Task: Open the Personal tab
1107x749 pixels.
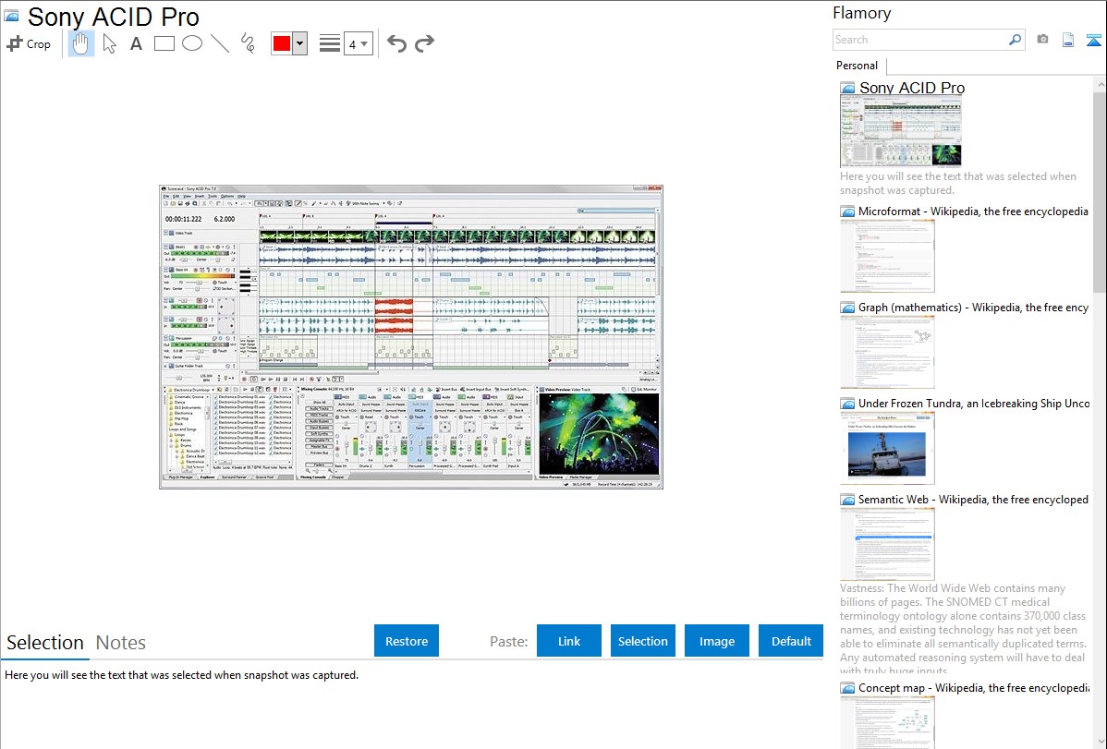Action: coord(857,66)
